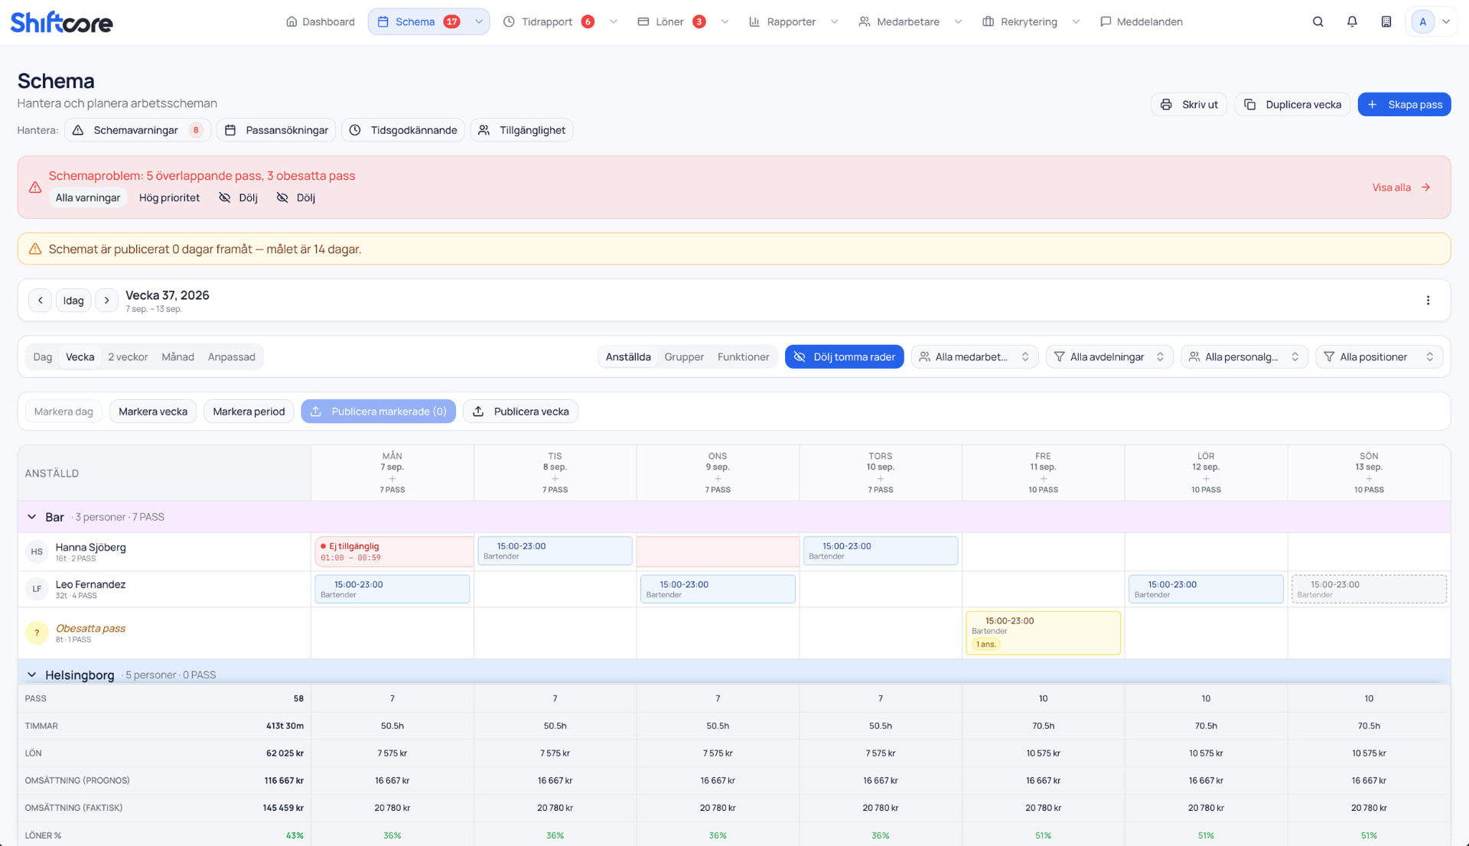The height and width of the screenshot is (846, 1469).
Task: Open notifications bell icon
Action: pyautogui.click(x=1352, y=21)
